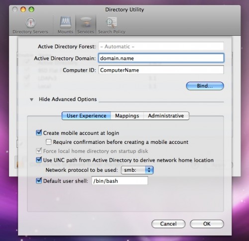Cancel the Active Directory dialog

coord(168,224)
